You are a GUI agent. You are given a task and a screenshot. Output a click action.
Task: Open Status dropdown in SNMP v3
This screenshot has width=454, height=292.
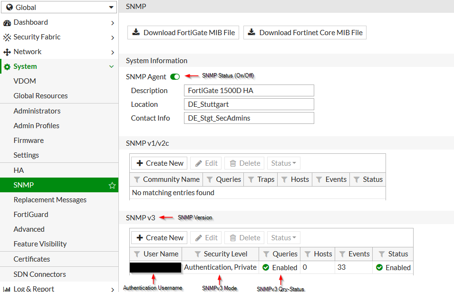coord(284,238)
